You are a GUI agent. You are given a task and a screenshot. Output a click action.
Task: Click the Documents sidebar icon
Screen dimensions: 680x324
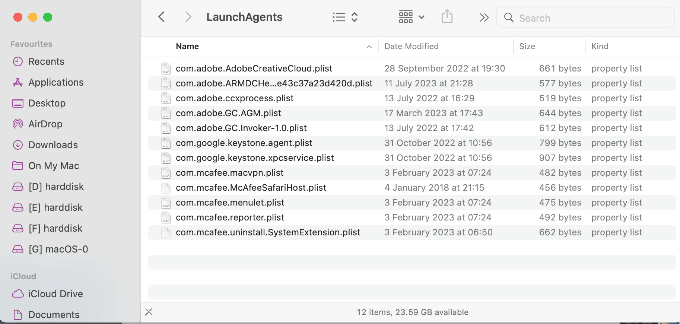click(18, 315)
